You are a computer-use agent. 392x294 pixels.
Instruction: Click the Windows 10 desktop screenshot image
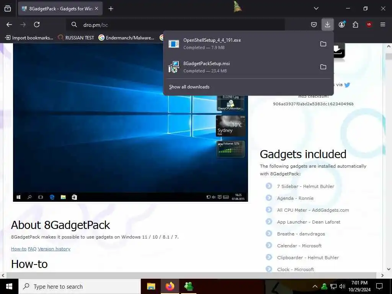coord(130,122)
